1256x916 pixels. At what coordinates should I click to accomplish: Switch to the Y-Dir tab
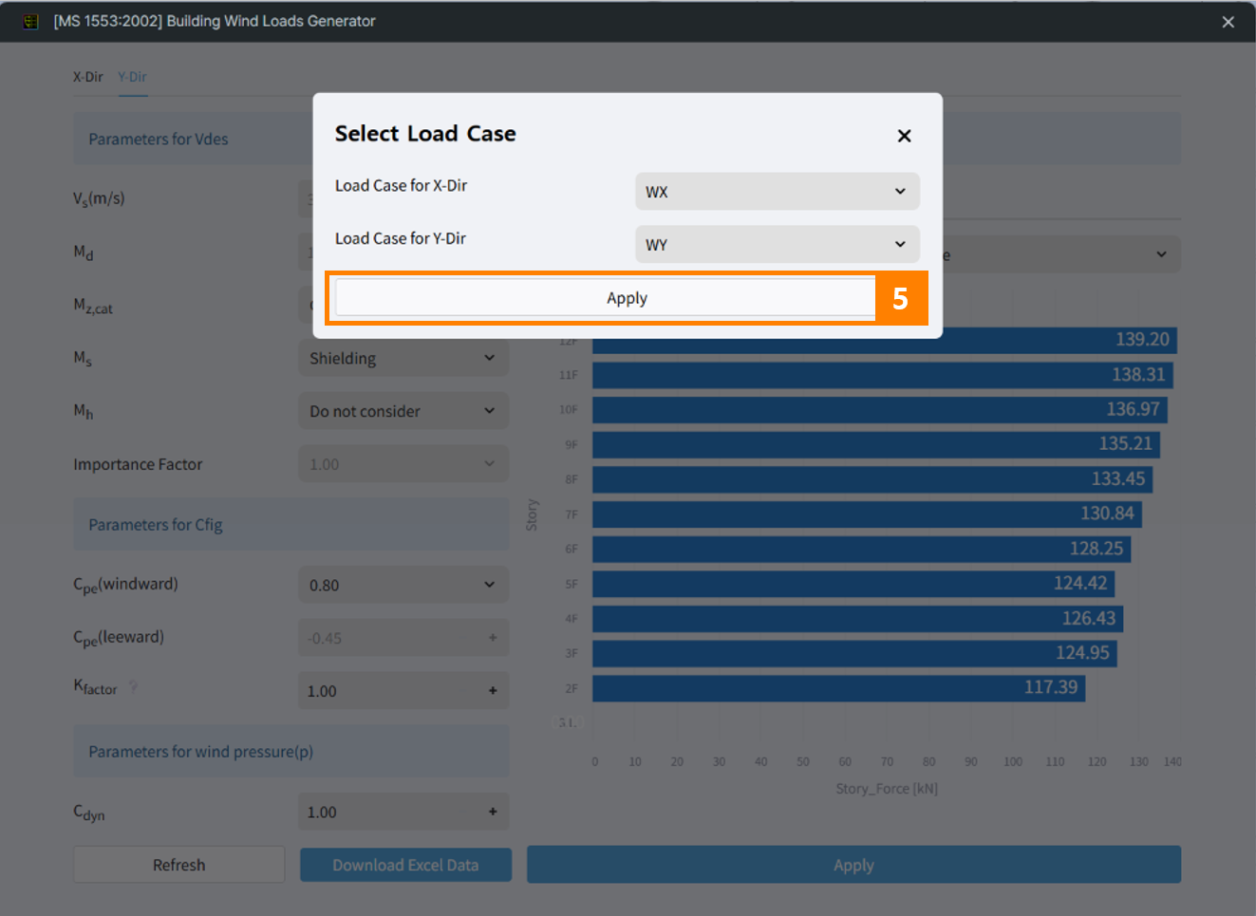pos(132,77)
